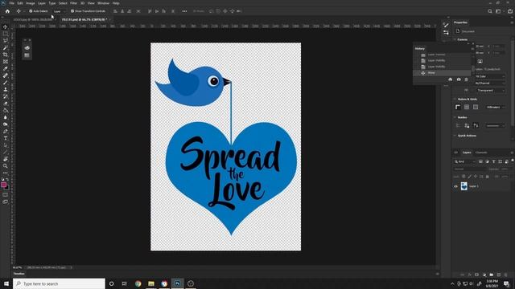515x289 pixels.
Task: Select the Horizontal Type tool
Action: [6, 138]
